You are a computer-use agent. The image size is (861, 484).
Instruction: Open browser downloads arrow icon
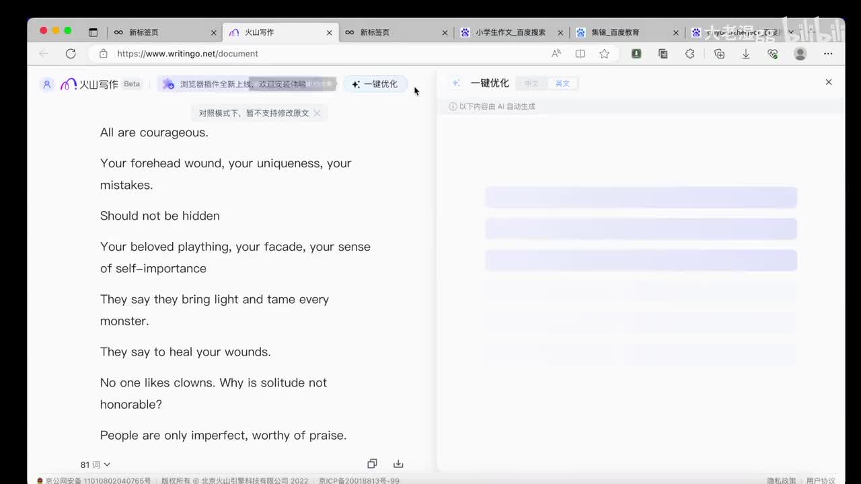(746, 54)
